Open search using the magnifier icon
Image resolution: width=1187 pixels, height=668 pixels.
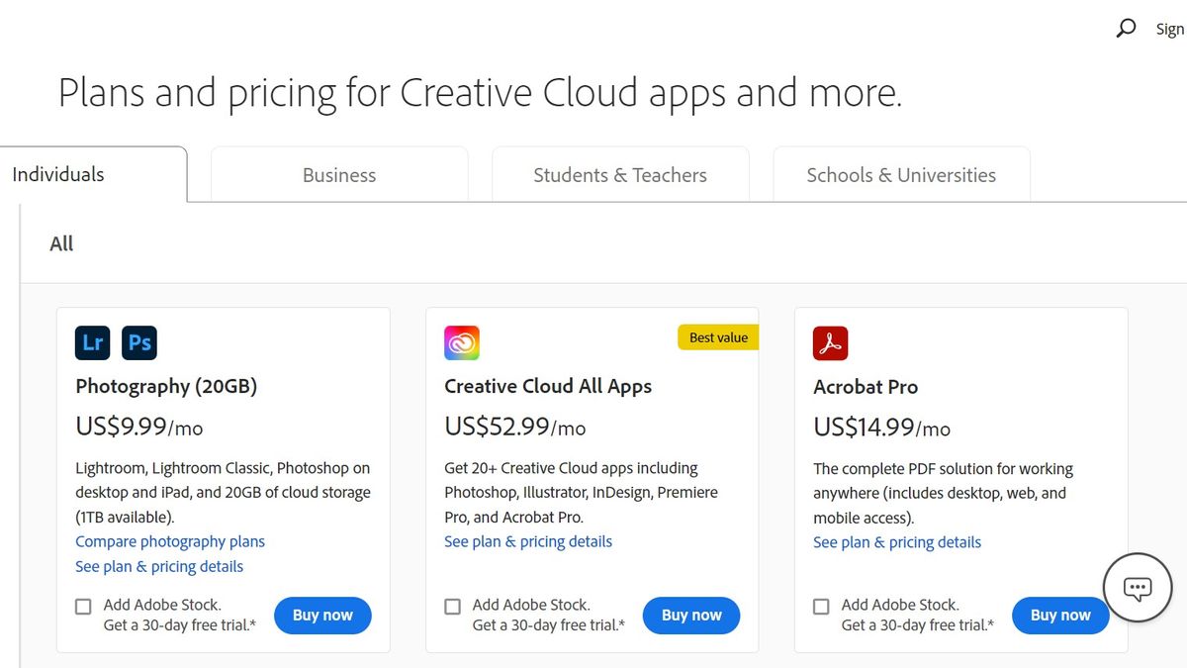point(1126,29)
